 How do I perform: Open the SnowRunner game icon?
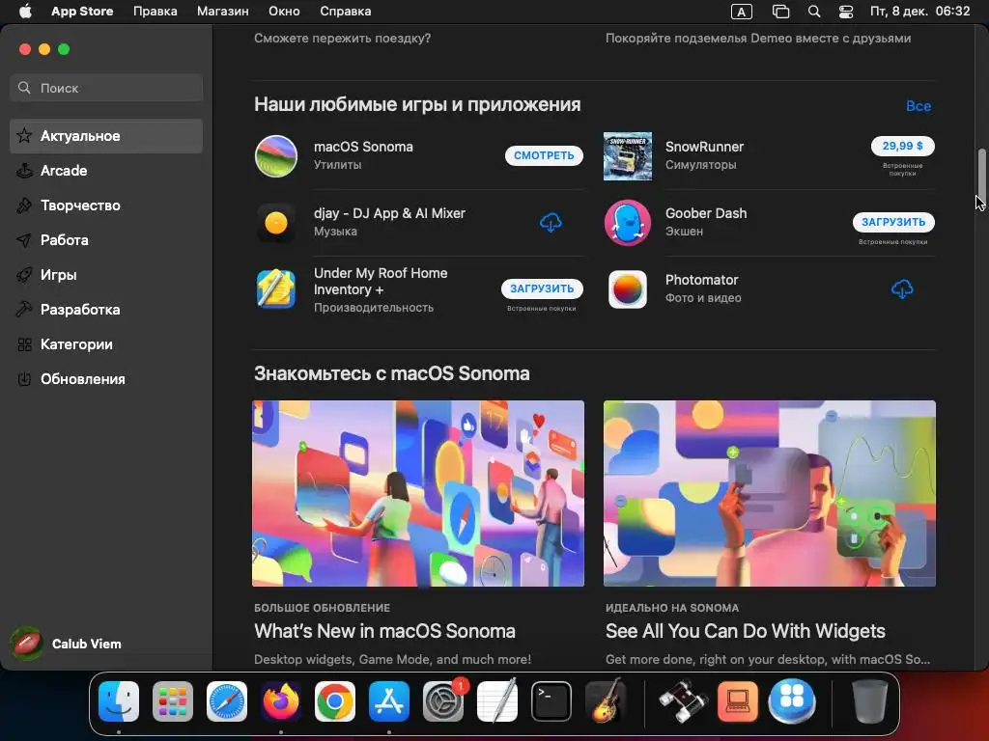point(627,156)
